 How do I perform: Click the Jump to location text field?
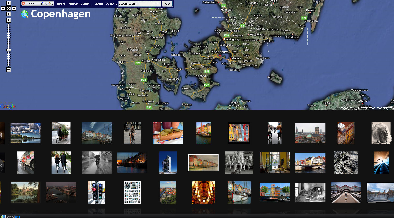[x=139, y=4]
